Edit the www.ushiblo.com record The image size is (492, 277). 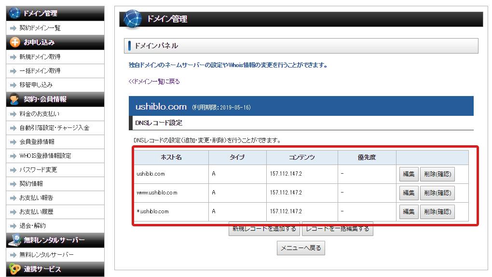point(409,193)
